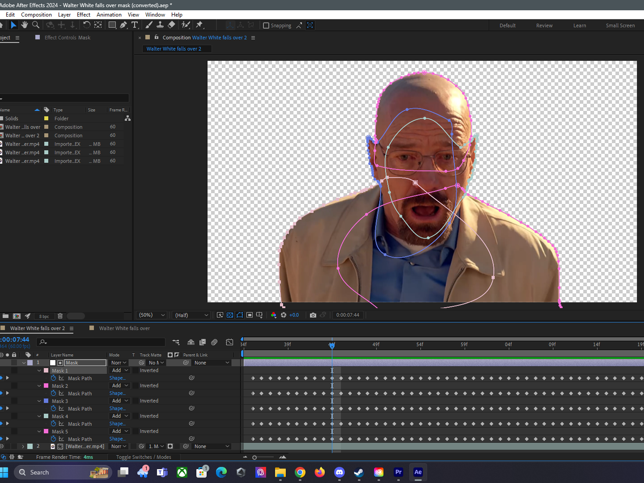The width and height of the screenshot is (644, 483).
Task: Click Toggle Switches / Modes button
Action: click(x=144, y=457)
